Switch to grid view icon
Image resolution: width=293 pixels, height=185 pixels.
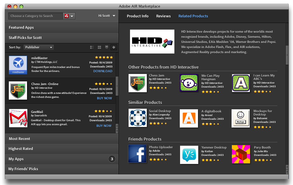(99, 48)
